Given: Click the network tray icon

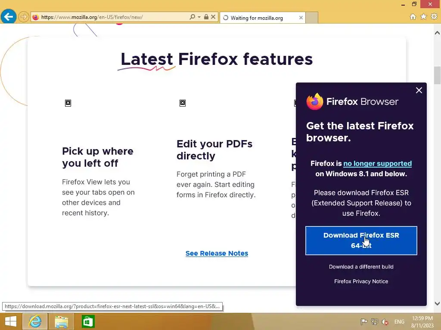Looking at the screenshot, I should [x=374, y=321].
